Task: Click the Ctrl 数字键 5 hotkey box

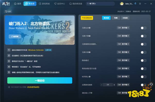Action: point(123,60)
